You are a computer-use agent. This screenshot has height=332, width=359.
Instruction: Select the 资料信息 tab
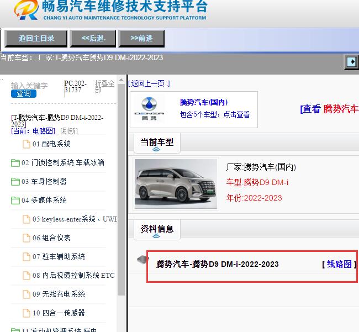[157, 229]
